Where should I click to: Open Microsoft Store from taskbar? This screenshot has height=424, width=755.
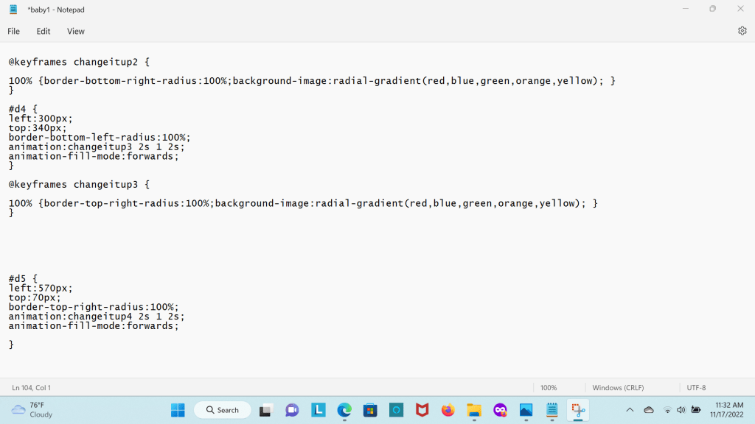coord(370,410)
